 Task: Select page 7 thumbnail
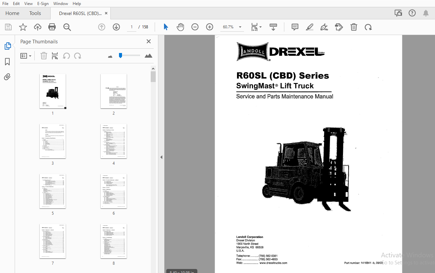point(53,241)
